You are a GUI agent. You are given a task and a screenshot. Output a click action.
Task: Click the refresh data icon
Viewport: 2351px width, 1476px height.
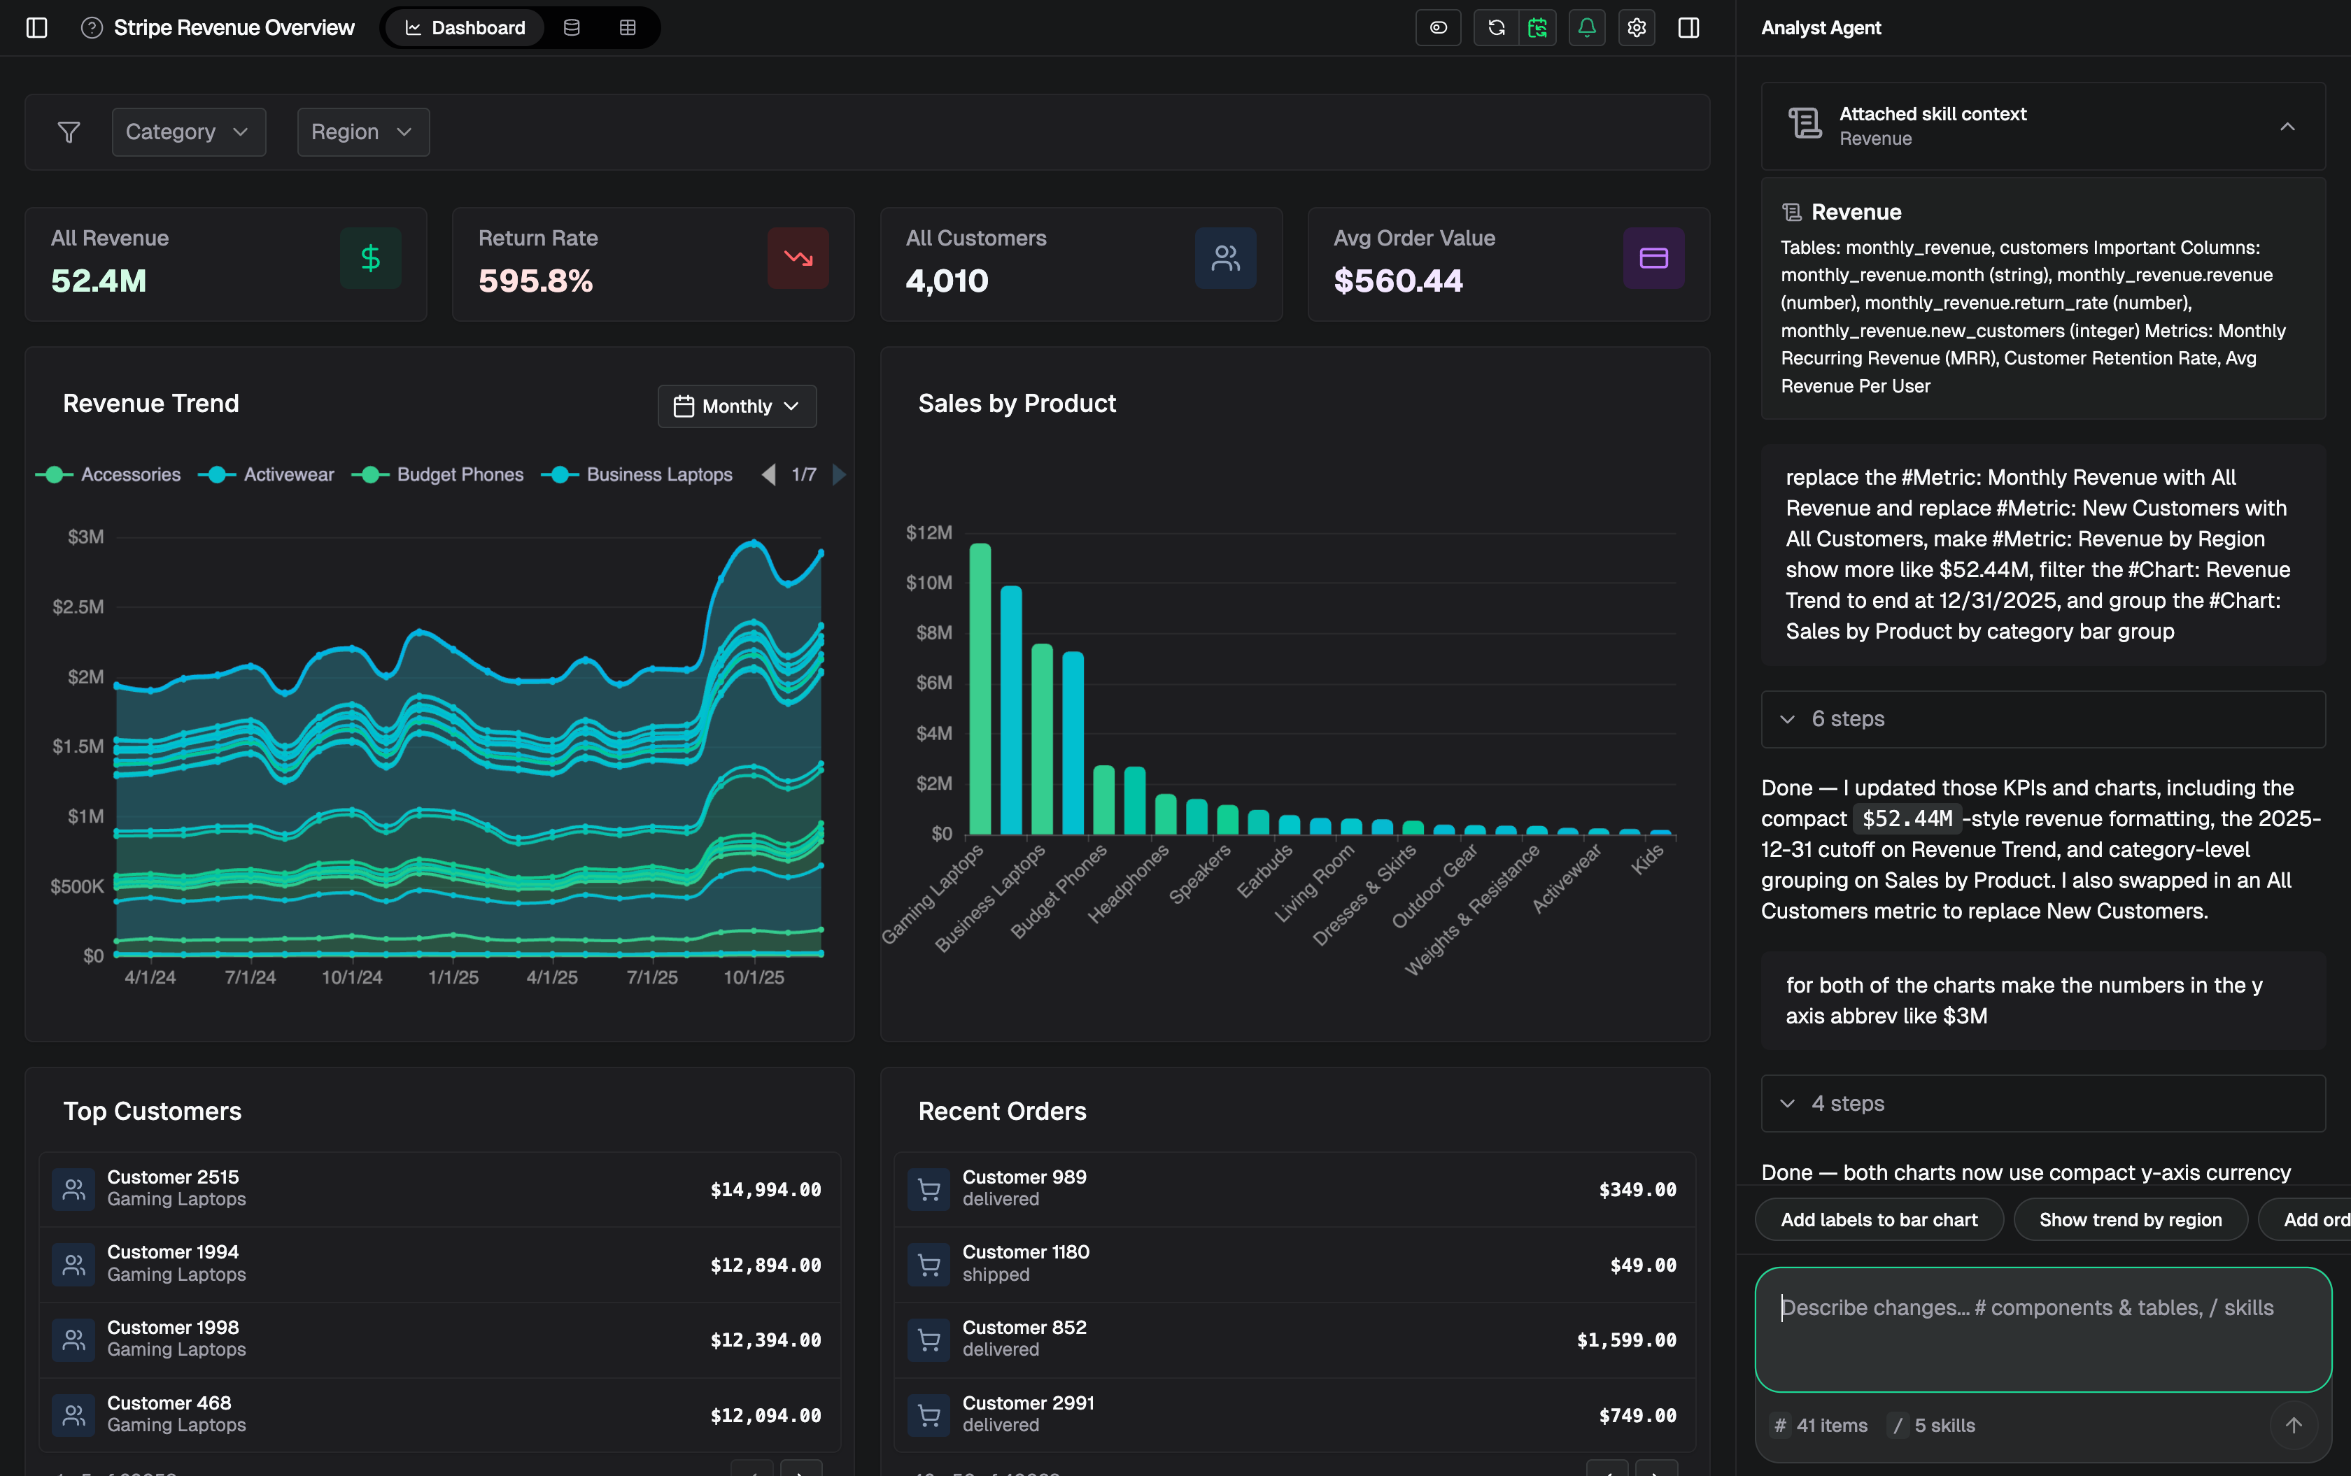[x=1495, y=27]
